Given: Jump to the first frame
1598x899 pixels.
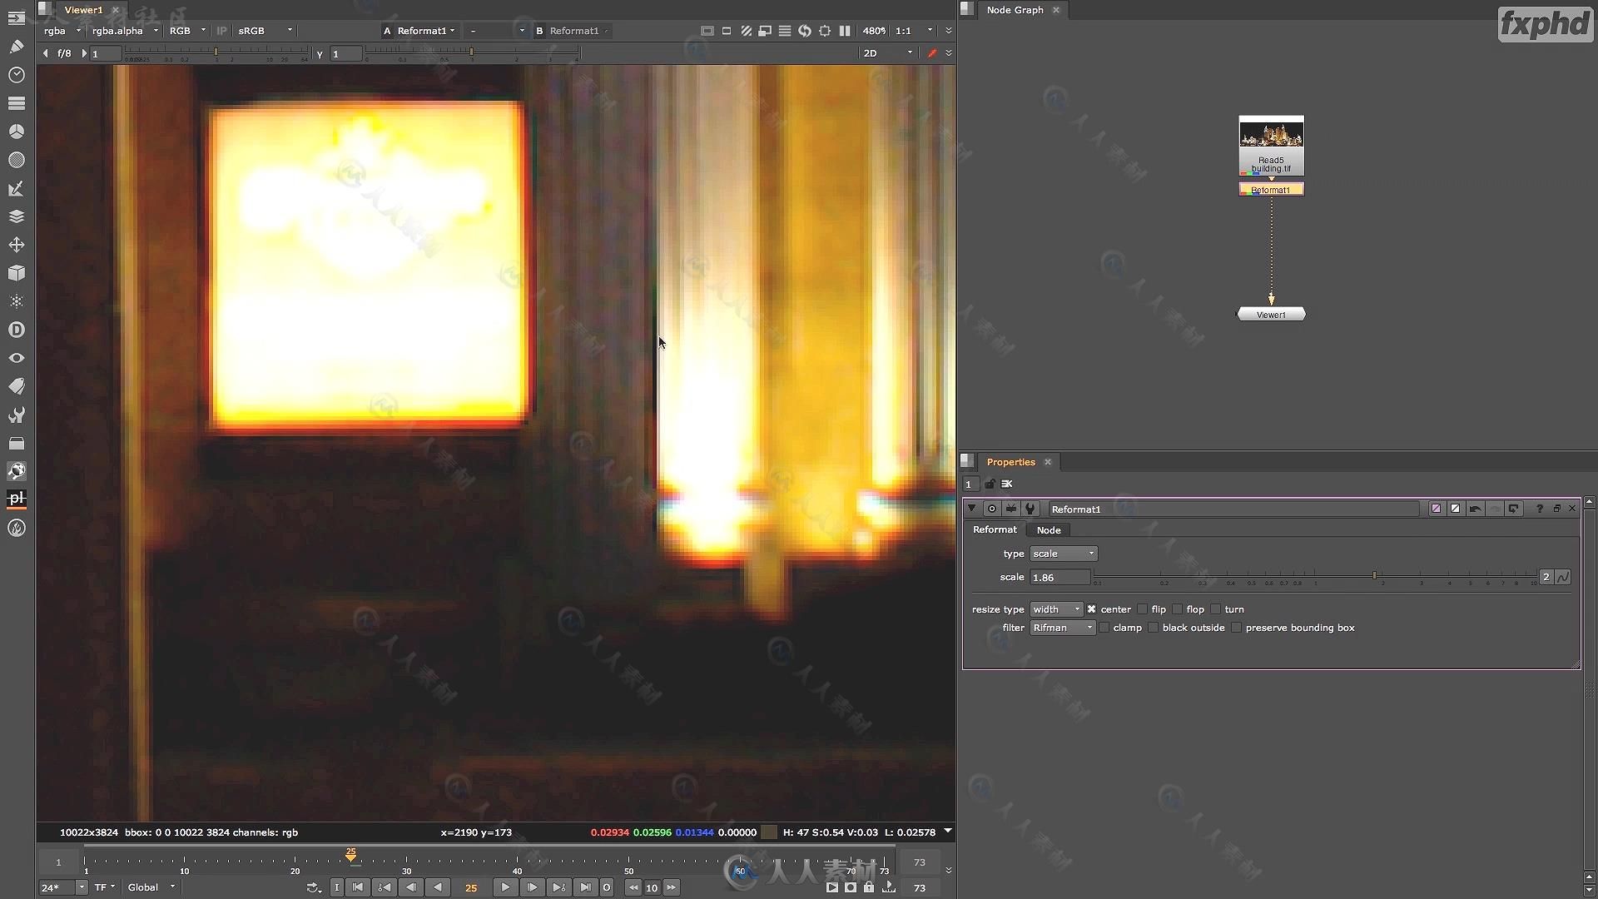Looking at the screenshot, I should pyautogui.click(x=358, y=887).
